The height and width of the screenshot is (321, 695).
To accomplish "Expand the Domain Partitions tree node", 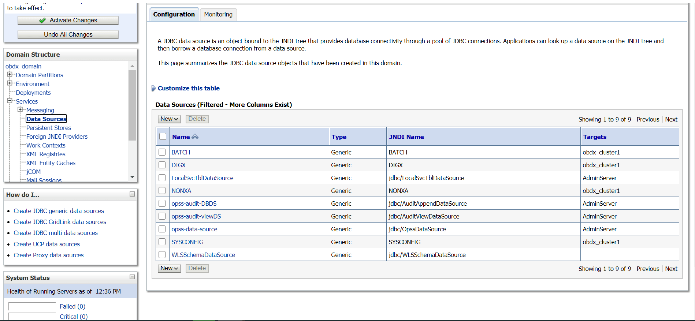I will pyautogui.click(x=10, y=74).
